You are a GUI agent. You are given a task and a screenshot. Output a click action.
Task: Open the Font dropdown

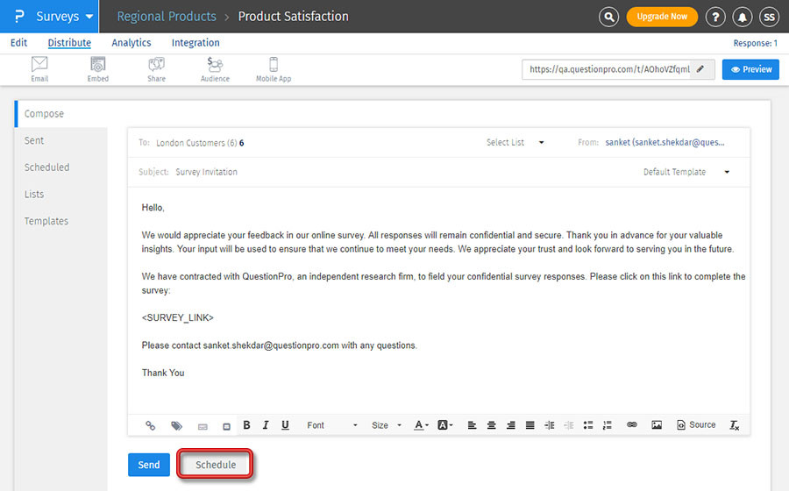pos(331,425)
